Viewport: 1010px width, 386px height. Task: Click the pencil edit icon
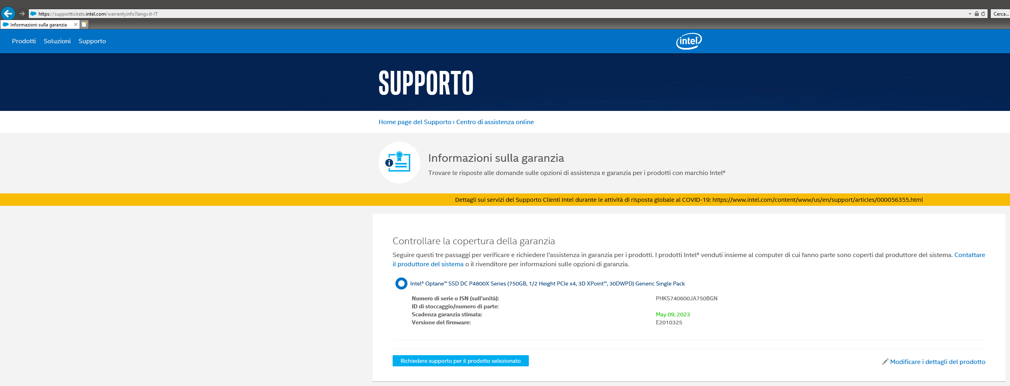[885, 362]
